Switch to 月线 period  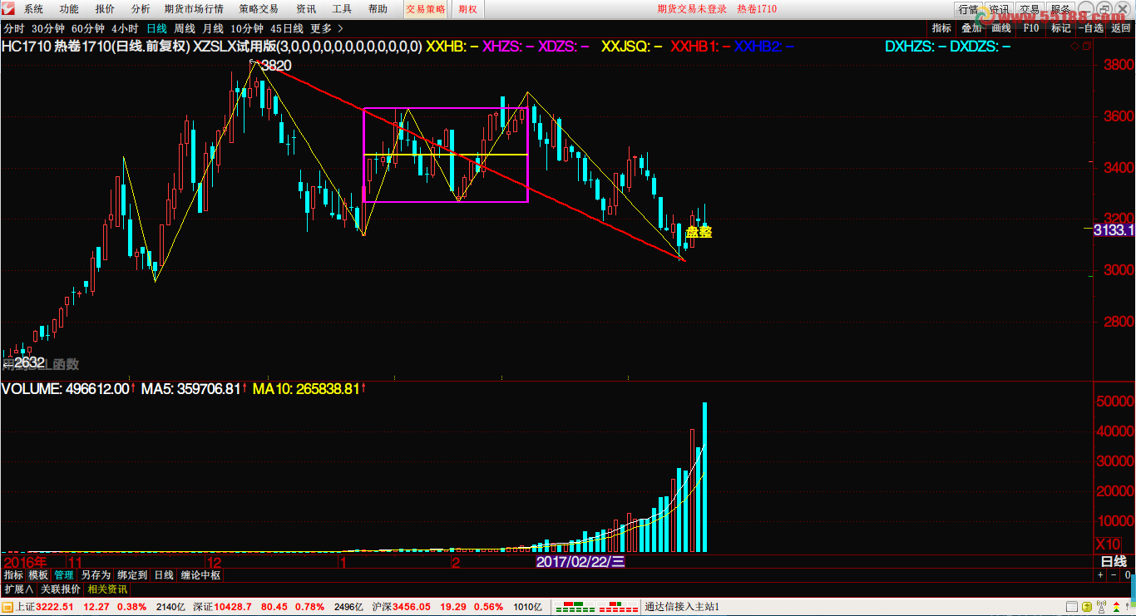click(x=213, y=28)
